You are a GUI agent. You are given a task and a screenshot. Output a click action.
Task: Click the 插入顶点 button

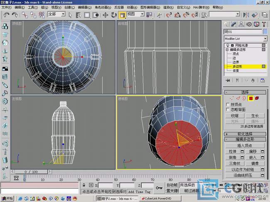(245, 146)
